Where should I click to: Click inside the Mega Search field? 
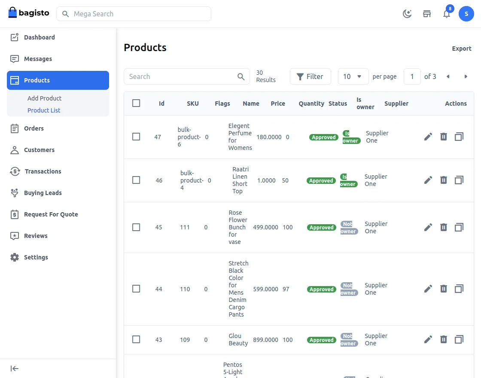[x=134, y=13]
